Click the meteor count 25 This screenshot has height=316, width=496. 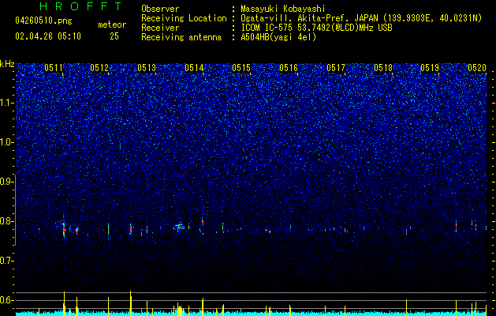tap(114, 36)
